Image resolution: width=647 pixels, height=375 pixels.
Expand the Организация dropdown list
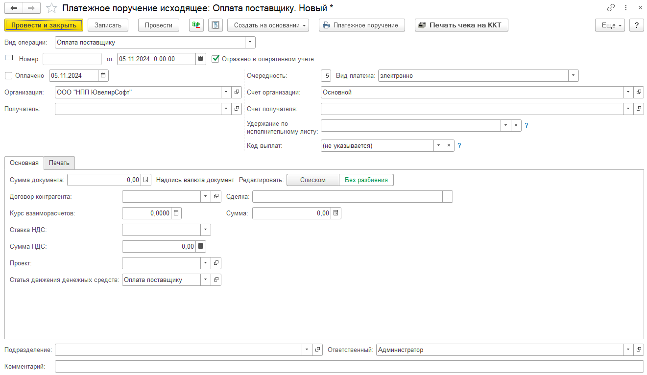(x=226, y=92)
